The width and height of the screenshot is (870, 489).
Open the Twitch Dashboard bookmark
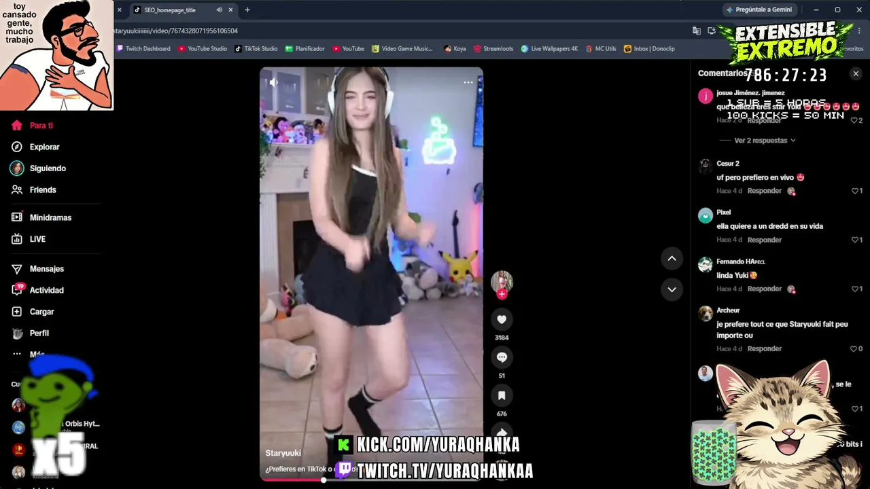pyautogui.click(x=143, y=49)
